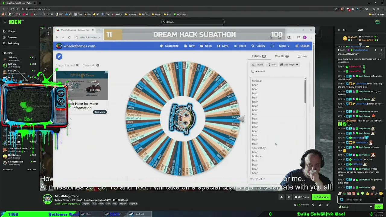Toggle the Advanced checkbox

click(x=253, y=71)
